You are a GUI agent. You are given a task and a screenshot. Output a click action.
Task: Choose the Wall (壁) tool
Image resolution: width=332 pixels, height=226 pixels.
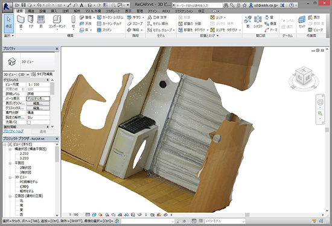tap(21, 22)
